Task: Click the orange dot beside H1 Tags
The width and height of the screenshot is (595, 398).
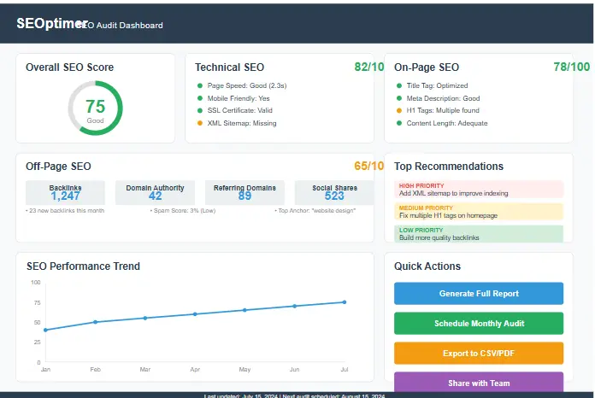Action: click(x=398, y=110)
